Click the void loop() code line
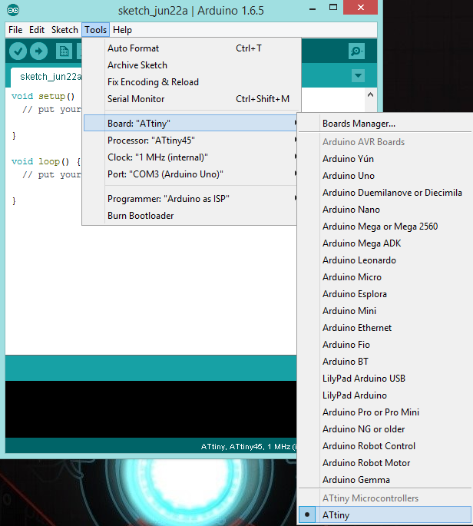The image size is (473, 526). point(45,161)
